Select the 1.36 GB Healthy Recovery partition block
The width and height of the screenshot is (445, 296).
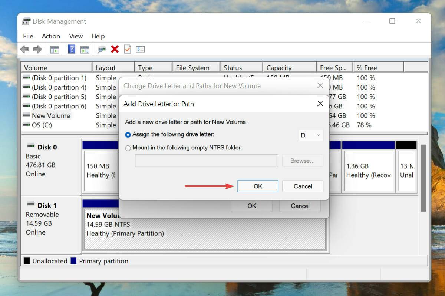coord(368,171)
